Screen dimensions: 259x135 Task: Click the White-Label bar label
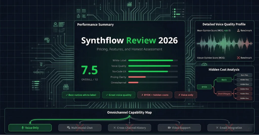(119, 61)
